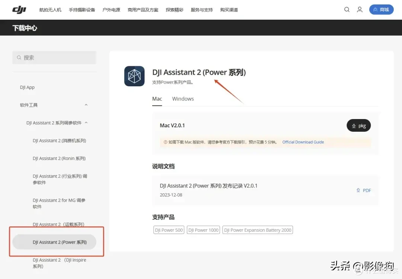Select DJI Assistant 2 for MG 调参软件
Screen dimensions: 402x279
tap(59, 203)
